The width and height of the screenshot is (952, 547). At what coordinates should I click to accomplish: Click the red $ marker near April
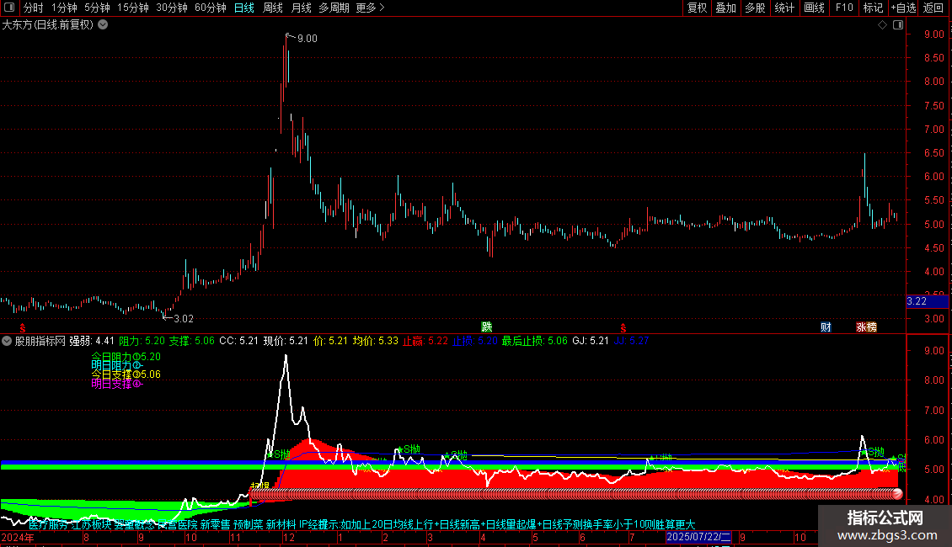point(623,328)
